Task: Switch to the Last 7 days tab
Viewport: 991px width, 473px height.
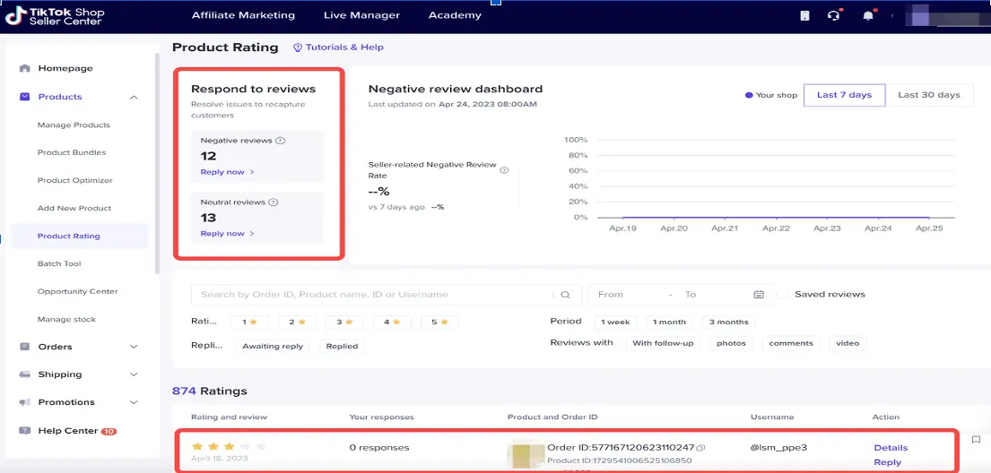Action: (x=844, y=95)
